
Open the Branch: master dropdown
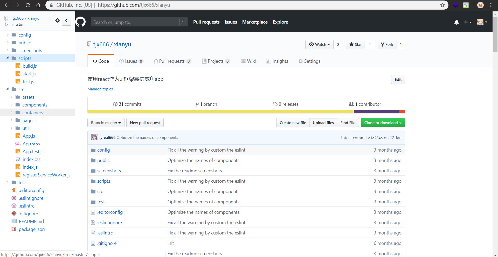click(106, 123)
